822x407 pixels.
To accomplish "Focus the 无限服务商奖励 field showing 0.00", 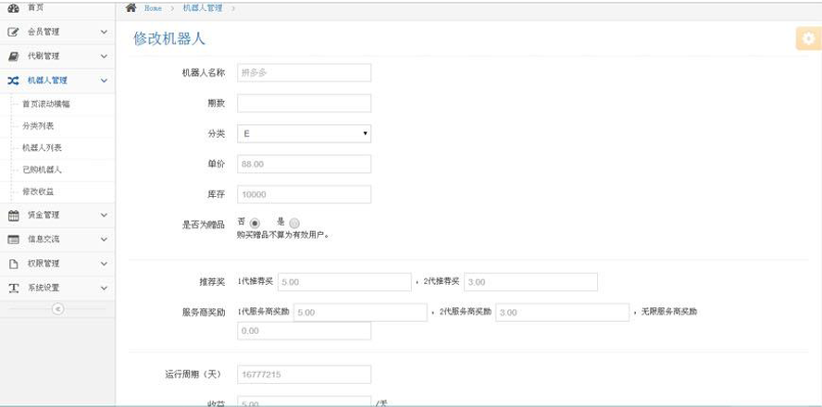I will (x=304, y=331).
